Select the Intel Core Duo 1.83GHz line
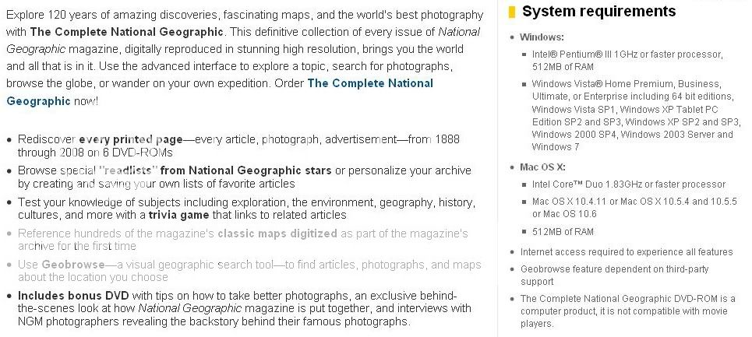The width and height of the screenshot is (752, 337). (629, 184)
